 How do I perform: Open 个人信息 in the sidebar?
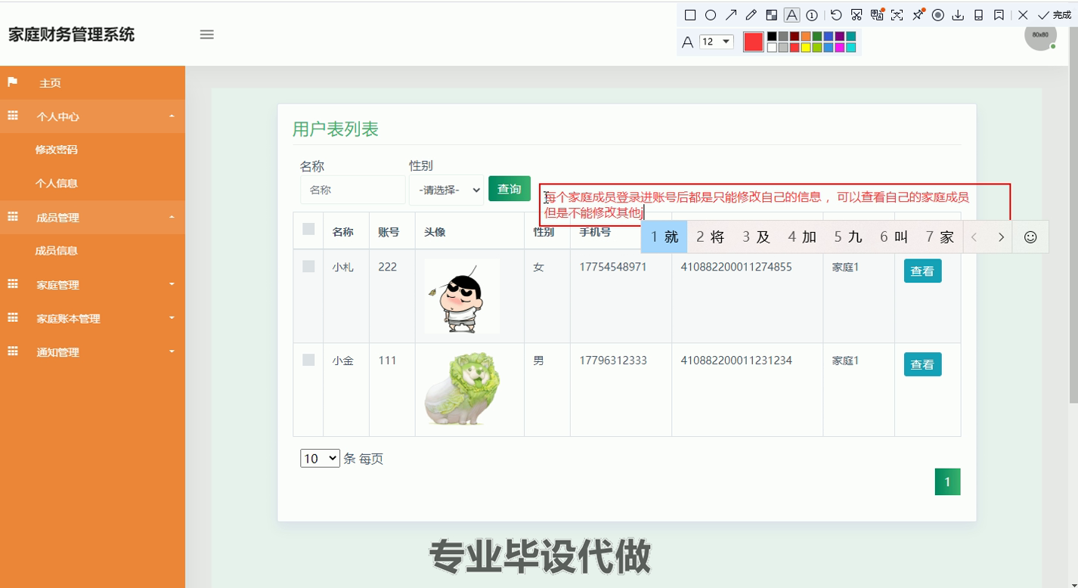[x=57, y=183]
